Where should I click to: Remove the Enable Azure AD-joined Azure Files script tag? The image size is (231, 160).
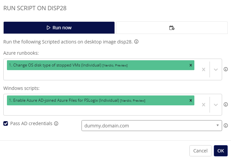191,100
